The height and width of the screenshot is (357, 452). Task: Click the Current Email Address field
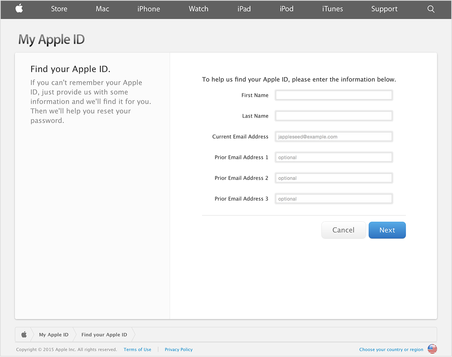[x=334, y=137]
